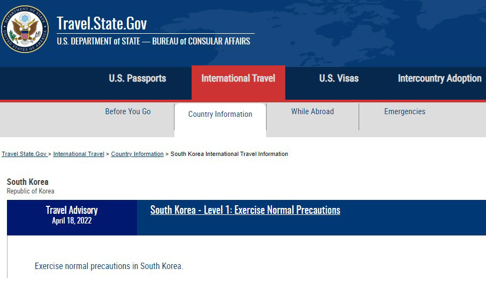Click the Travel.State.Gov site title
Screen dimensions: 486x291
pos(102,24)
